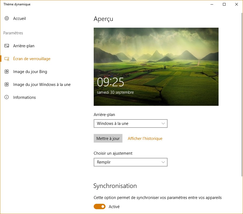Open the Afficher l'historique link
243x214 pixels.
click(145, 139)
